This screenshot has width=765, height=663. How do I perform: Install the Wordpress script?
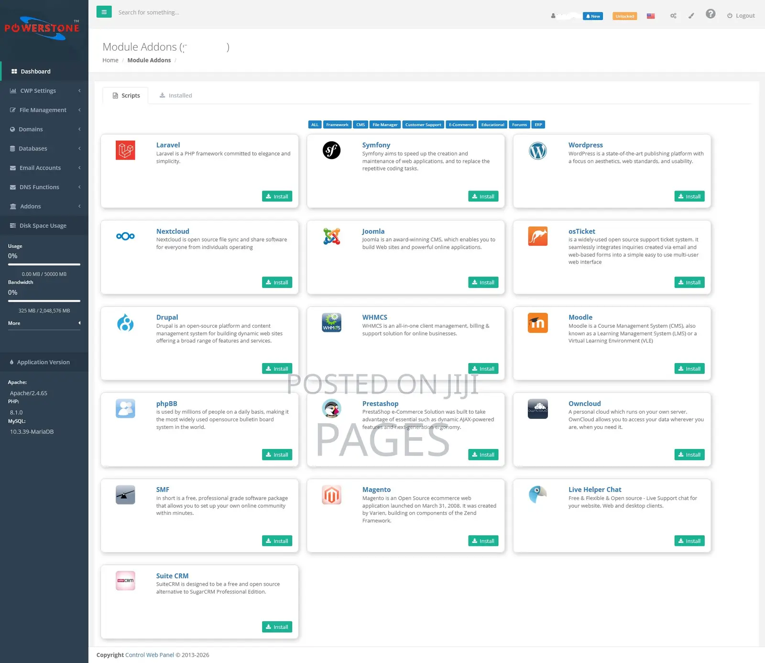(x=689, y=196)
